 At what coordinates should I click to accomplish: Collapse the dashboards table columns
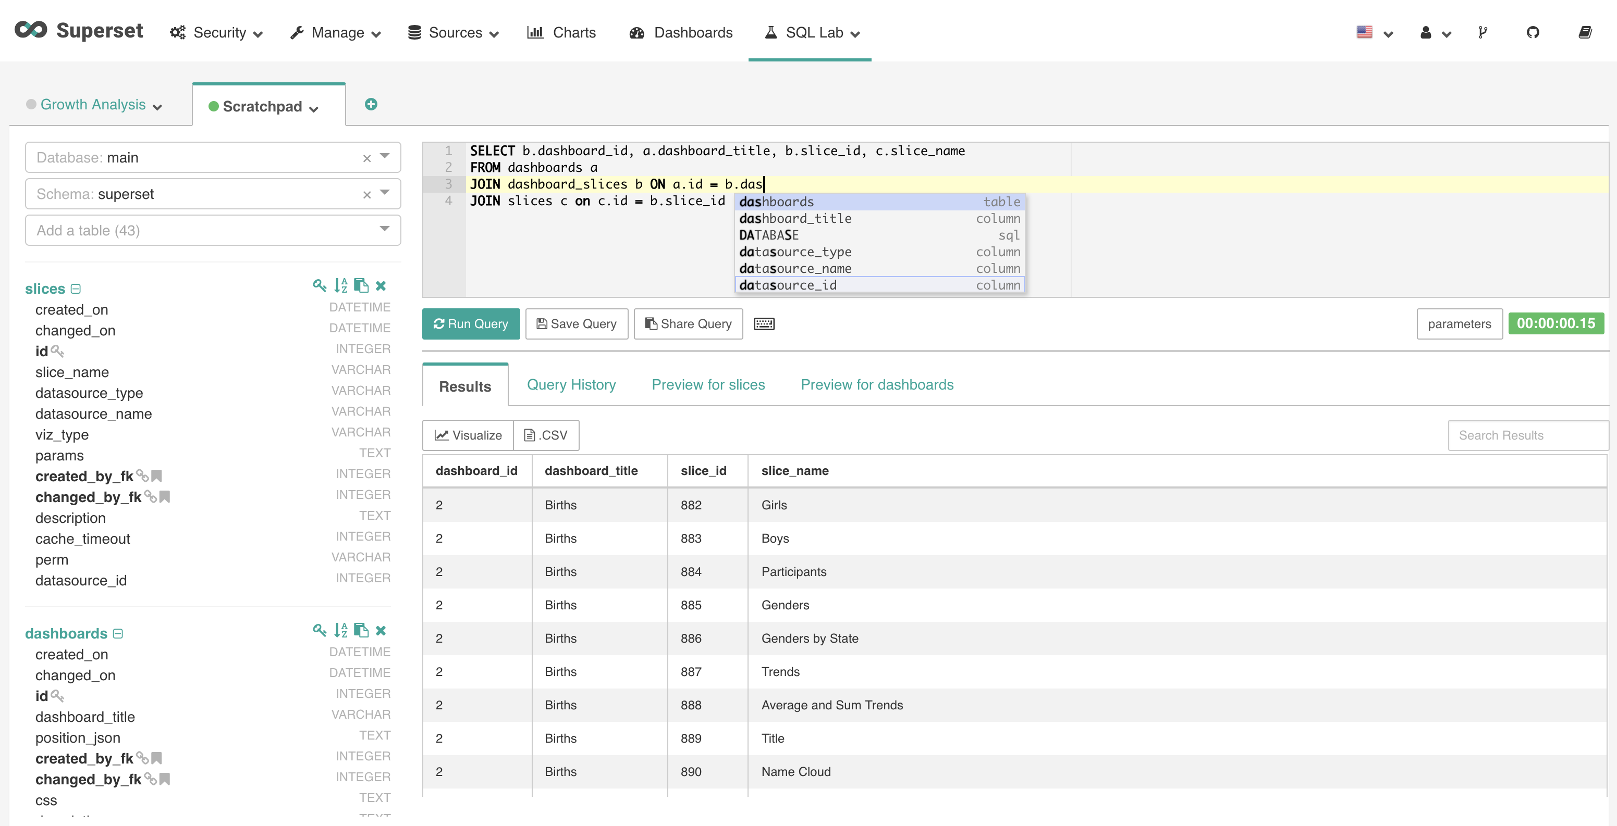118,634
